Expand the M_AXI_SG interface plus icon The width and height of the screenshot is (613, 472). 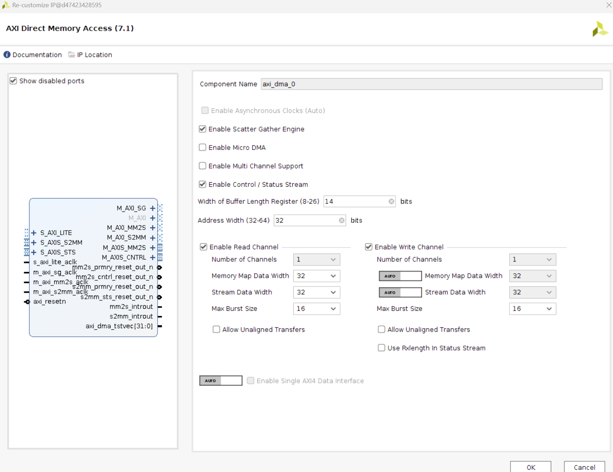[x=152, y=208]
